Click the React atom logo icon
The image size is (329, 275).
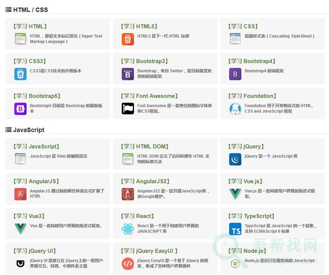point(128,229)
